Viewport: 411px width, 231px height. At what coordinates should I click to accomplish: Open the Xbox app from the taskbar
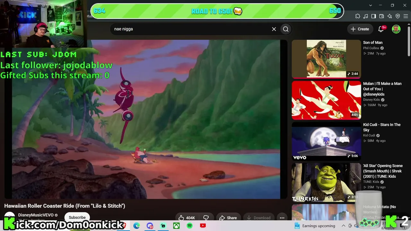coord(176,226)
